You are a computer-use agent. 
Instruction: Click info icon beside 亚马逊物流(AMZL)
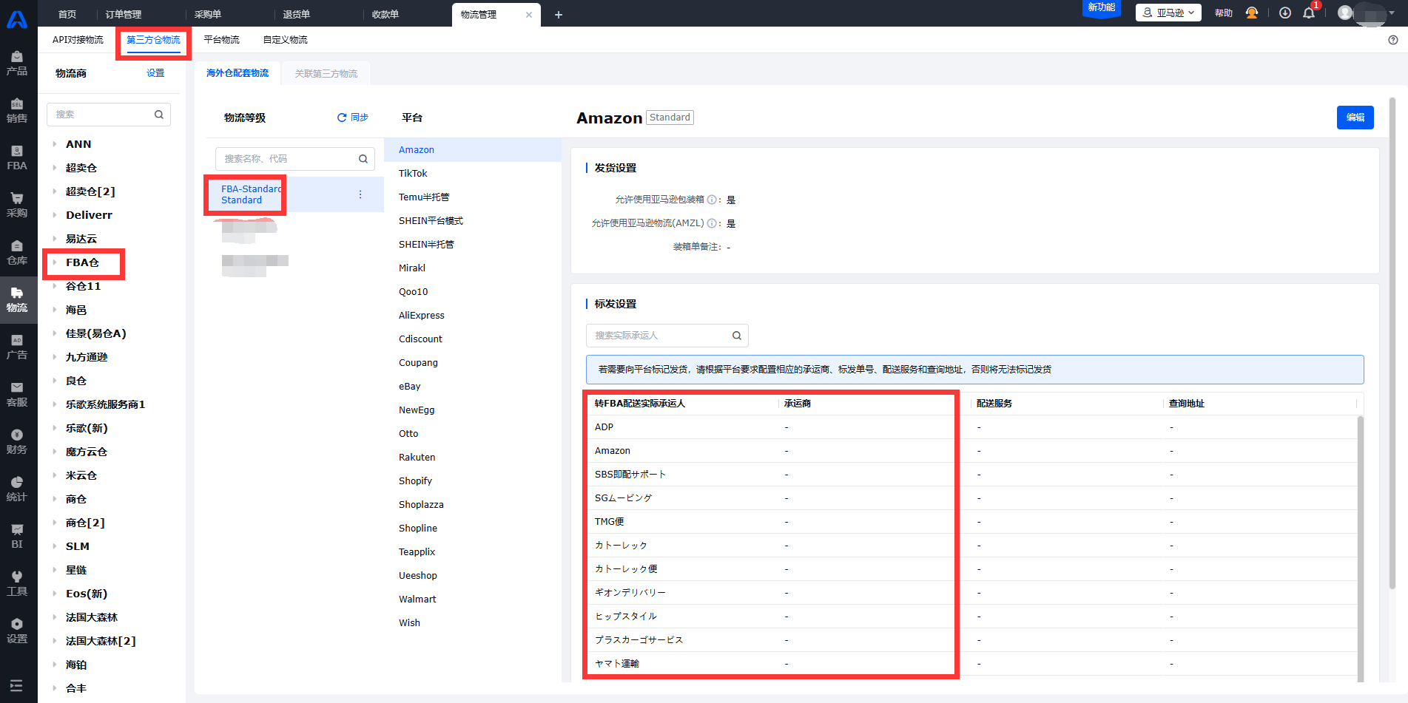click(x=712, y=223)
